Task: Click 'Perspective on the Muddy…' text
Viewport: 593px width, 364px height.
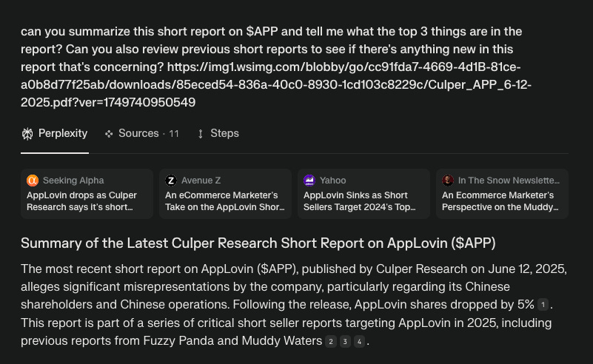Action: pyautogui.click(x=500, y=207)
